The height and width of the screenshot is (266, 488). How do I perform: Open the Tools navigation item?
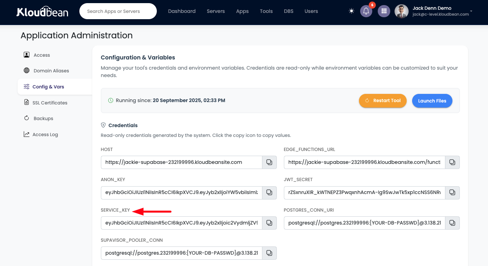pyautogui.click(x=266, y=11)
